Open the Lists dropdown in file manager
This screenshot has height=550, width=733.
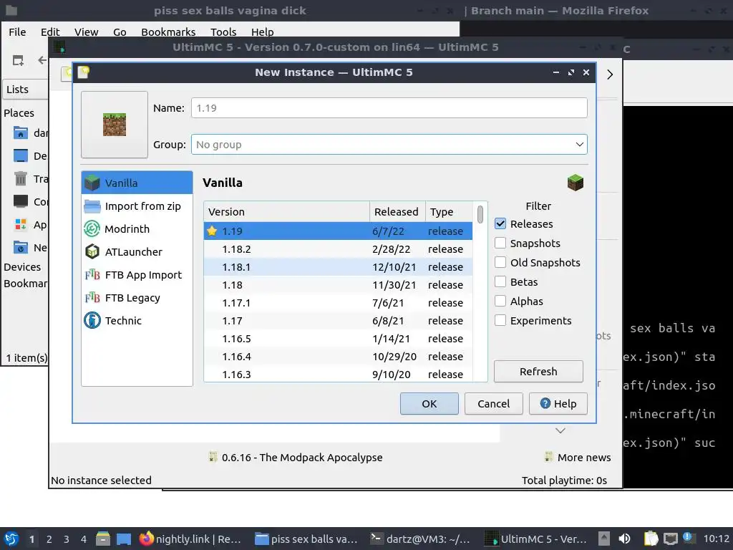coord(26,90)
